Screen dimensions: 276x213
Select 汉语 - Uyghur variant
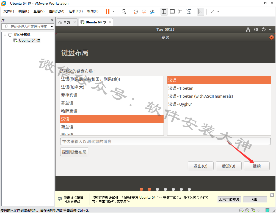tap(219, 104)
